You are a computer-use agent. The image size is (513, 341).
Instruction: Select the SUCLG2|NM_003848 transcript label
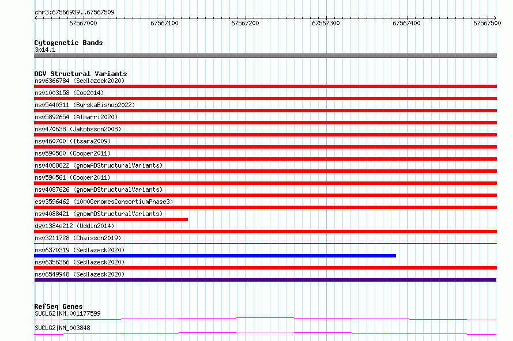click(x=62, y=328)
